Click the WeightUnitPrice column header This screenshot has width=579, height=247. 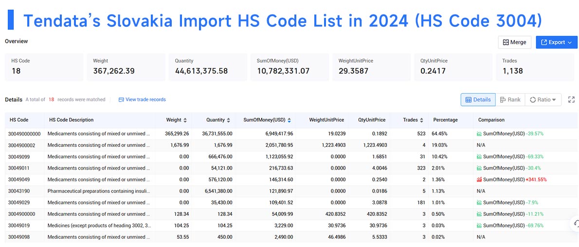click(326, 120)
